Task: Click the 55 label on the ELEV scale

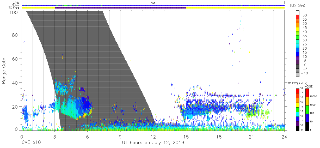Action: pyautogui.click(x=304, y=20)
